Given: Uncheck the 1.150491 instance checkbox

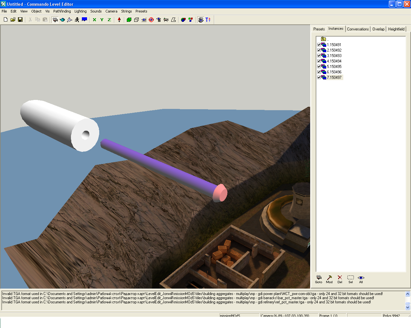Looking at the screenshot, I should [x=319, y=45].
